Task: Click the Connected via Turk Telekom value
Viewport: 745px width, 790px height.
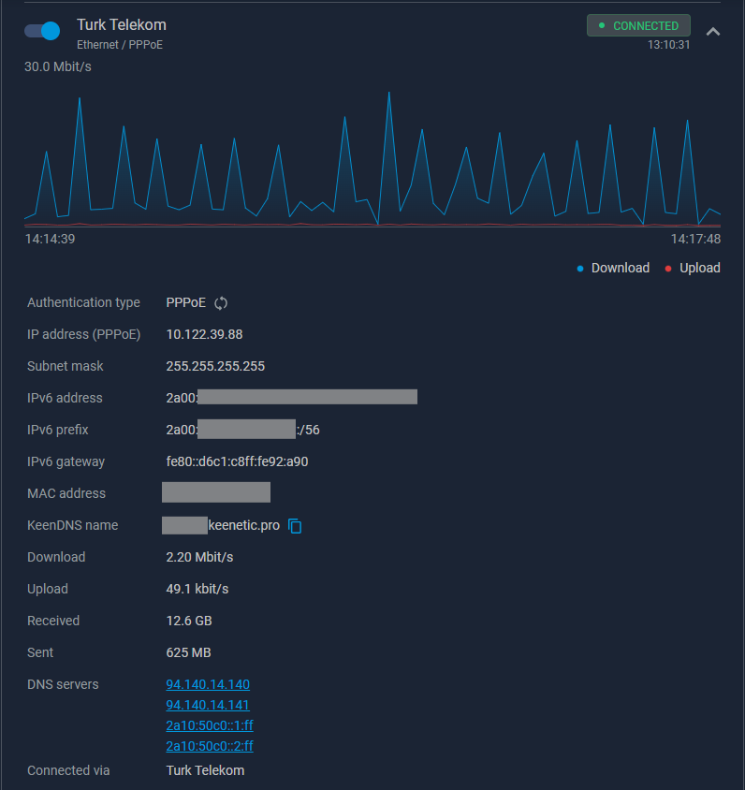Action: tap(205, 770)
